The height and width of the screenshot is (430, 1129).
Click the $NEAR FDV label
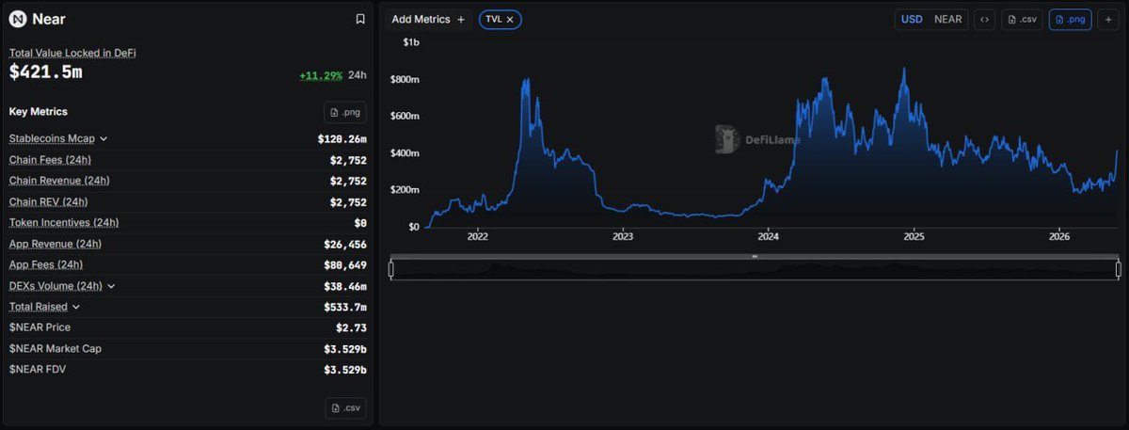[38, 369]
